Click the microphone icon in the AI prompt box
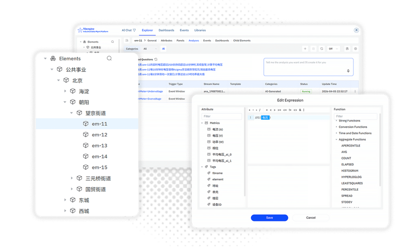 [348, 71]
